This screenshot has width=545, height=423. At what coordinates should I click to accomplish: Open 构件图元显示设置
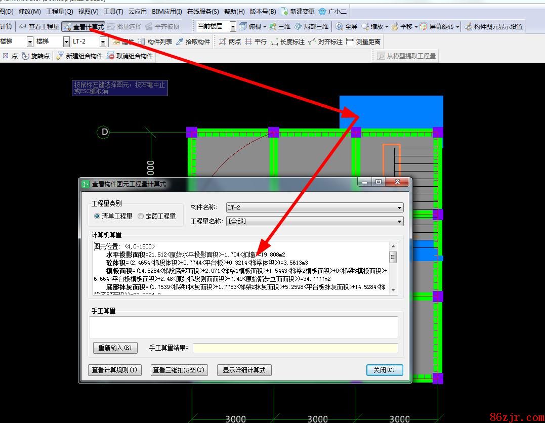pos(493,27)
